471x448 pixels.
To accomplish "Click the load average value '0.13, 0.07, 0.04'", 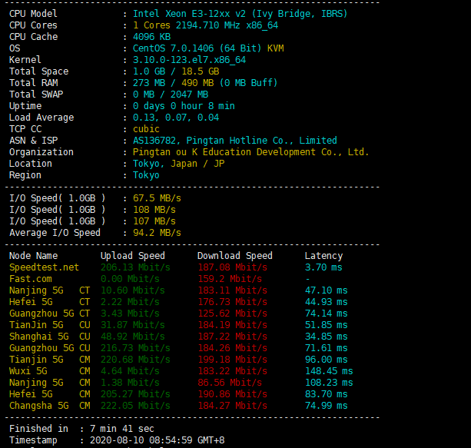I will (176, 118).
